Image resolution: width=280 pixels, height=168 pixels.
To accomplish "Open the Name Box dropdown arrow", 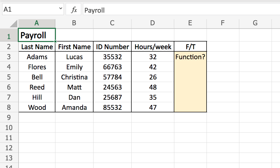I will click(x=60, y=9).
